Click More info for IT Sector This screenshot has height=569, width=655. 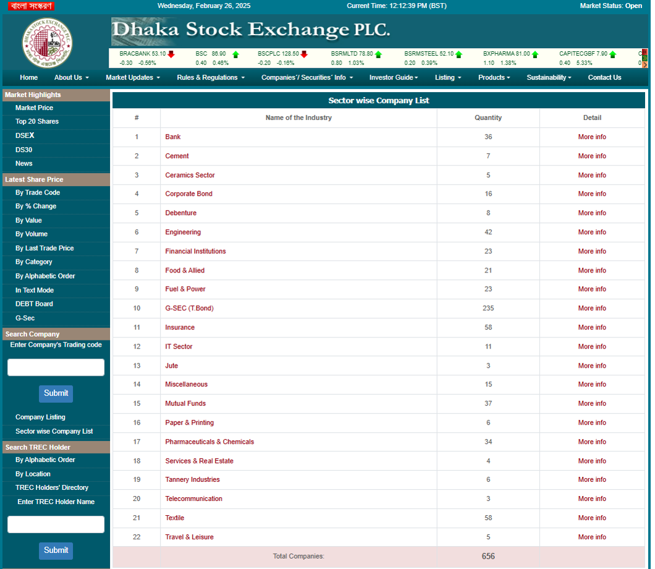(x=592, y=347)
